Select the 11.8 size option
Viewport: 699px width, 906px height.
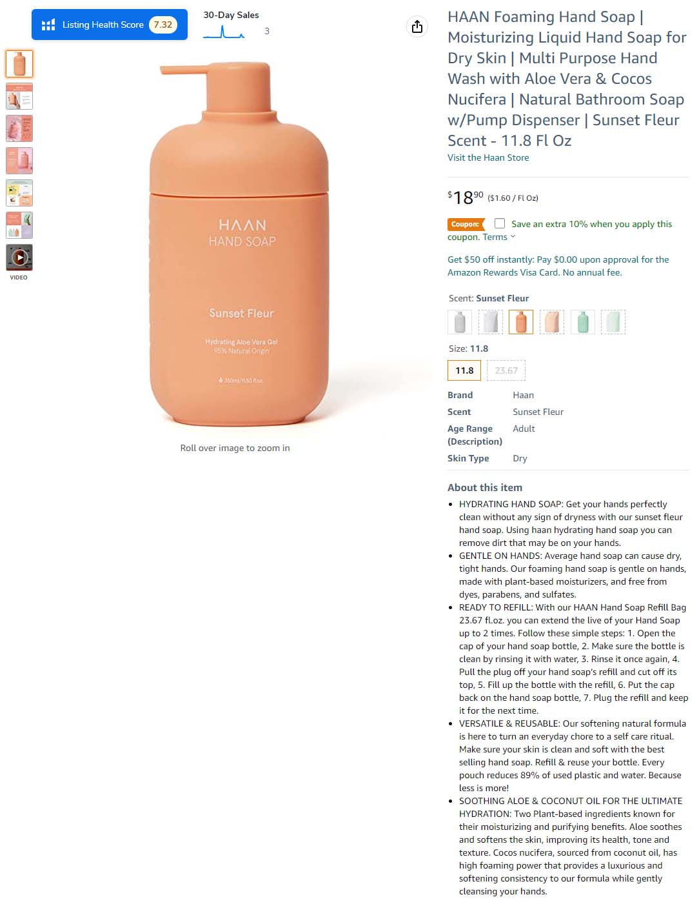coord(464,370)
